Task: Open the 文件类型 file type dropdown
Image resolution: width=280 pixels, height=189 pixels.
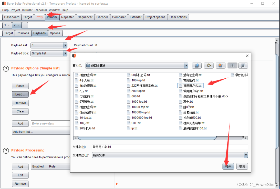Action: click(246, 155)
